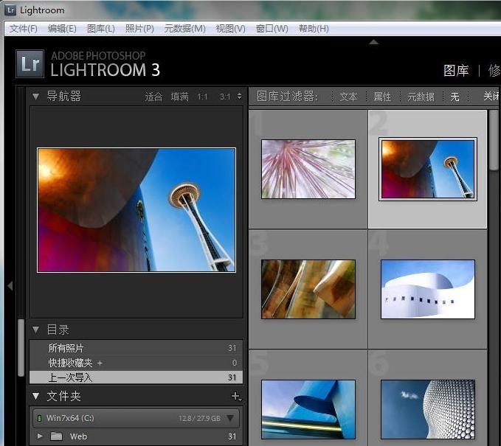Select the 文本 filter in the library filter bar
501x446 pixels.
(348, 97)
